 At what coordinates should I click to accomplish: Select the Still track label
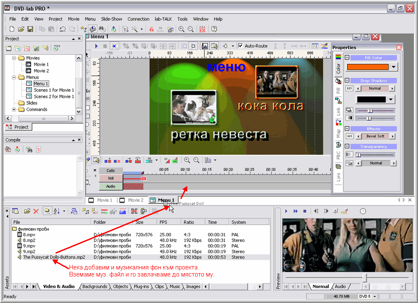click(x=111, y=178)
